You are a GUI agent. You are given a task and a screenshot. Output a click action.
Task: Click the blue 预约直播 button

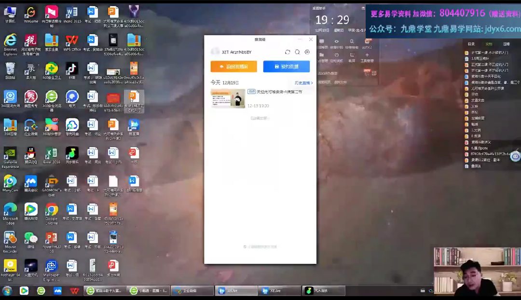tap(286, 67)
